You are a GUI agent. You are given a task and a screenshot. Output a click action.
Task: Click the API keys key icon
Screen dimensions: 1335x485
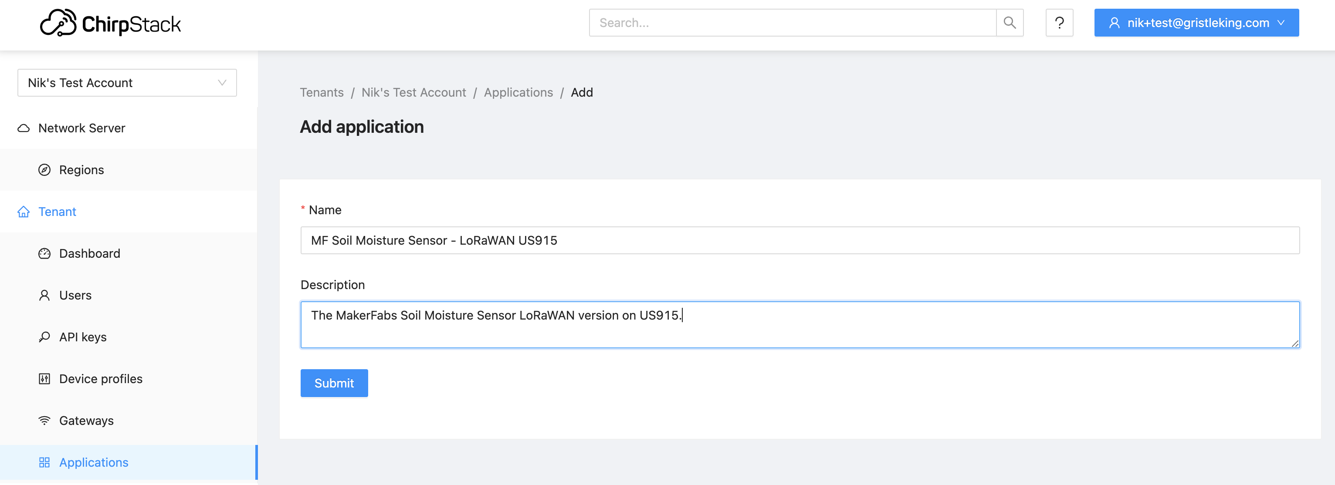tap(44, 337)
